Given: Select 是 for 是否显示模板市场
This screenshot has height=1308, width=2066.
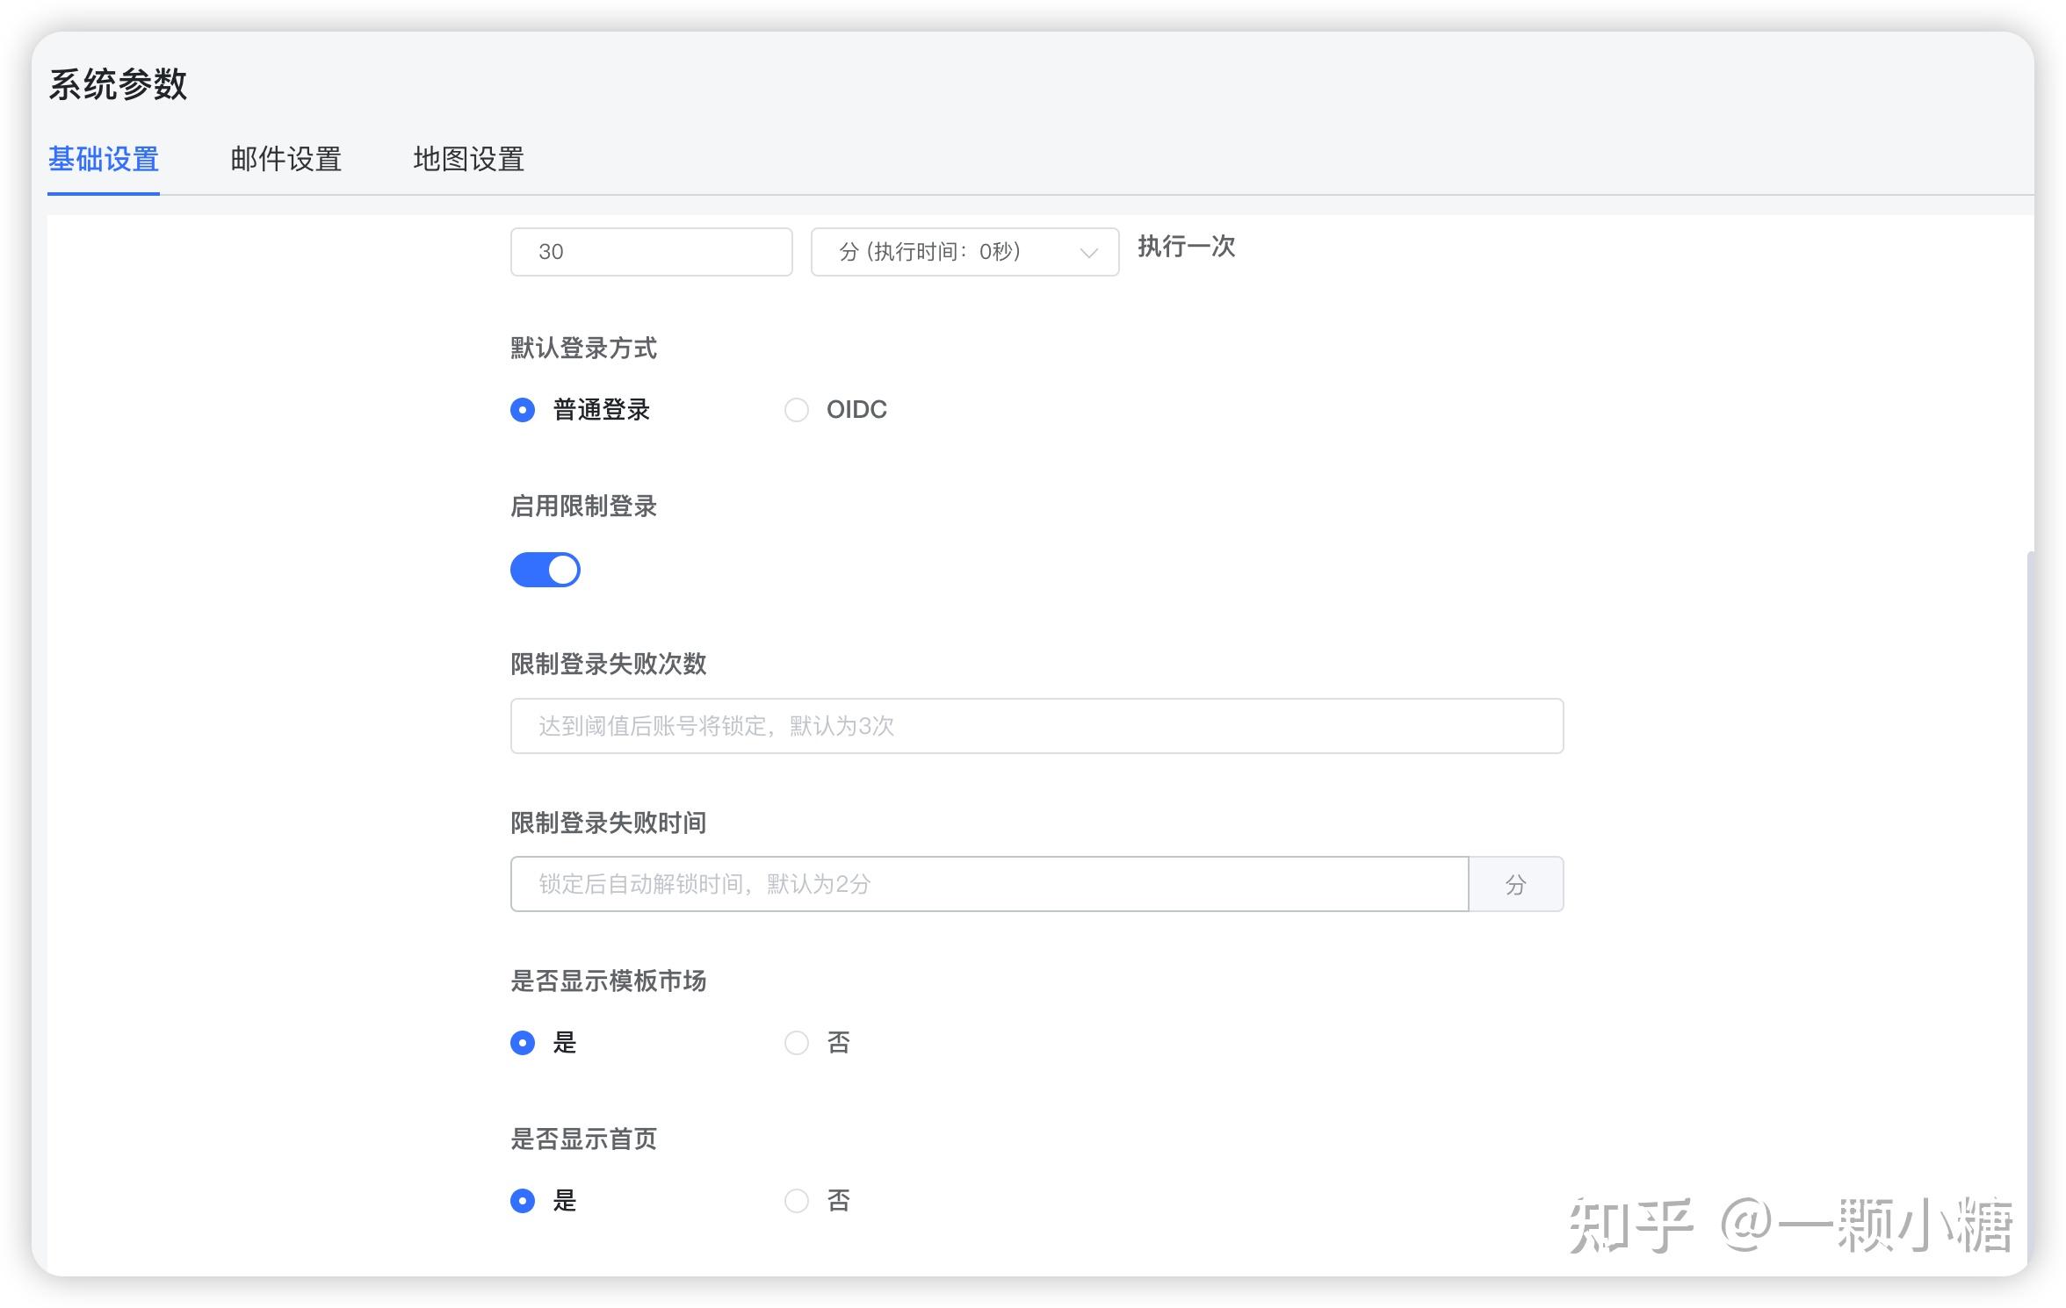Looking at the screenshot, I should (x=522, y=1042).
